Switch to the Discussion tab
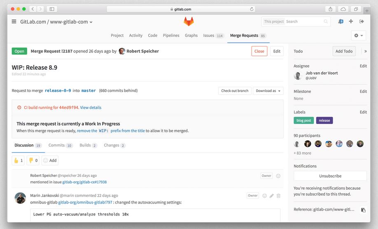The width and height of the screenshot is (378, 229). click(x=28, y=145)
